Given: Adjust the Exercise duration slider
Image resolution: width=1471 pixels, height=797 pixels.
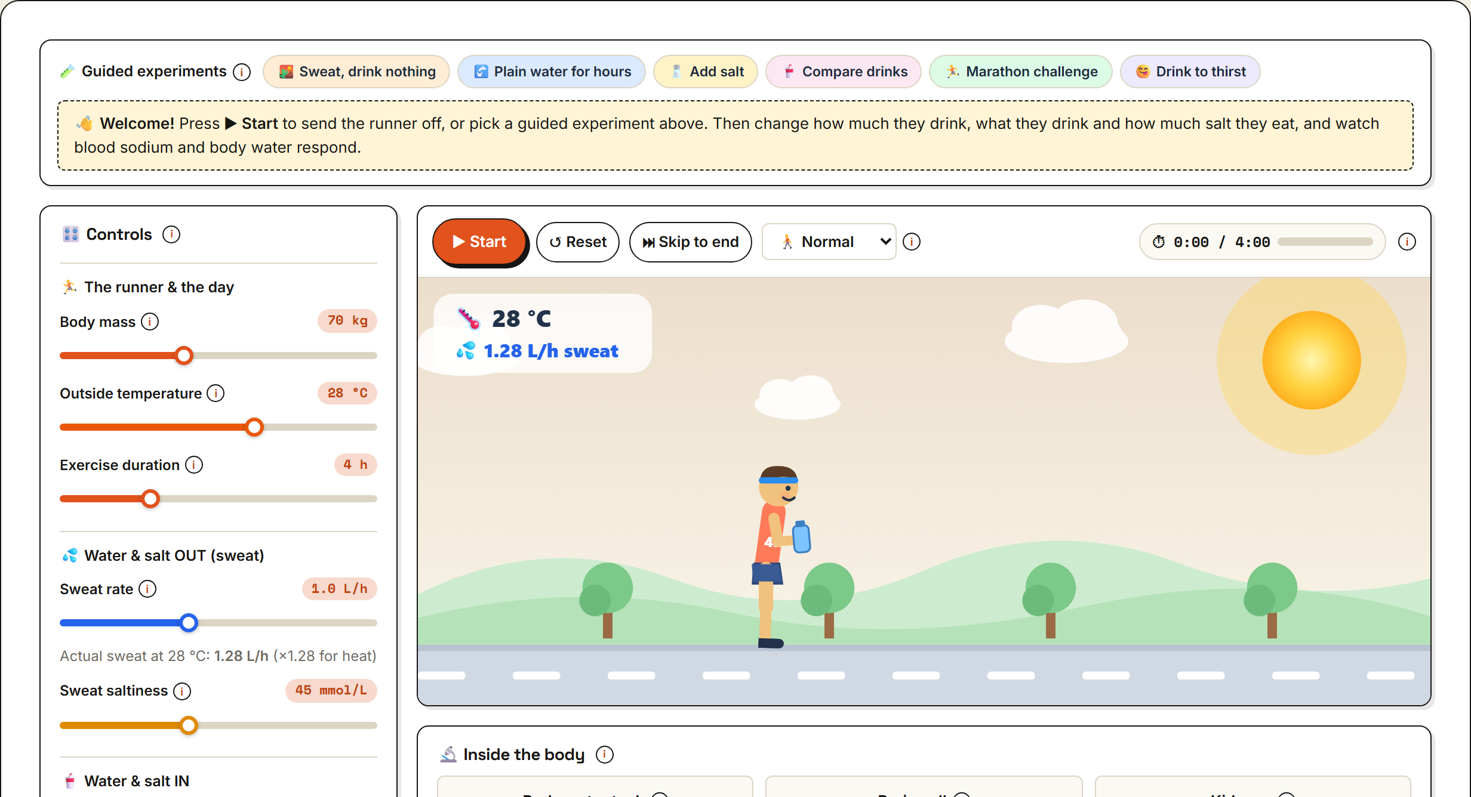Looking at the screenshot, I should pyautogui.click(x=219, y=499).
